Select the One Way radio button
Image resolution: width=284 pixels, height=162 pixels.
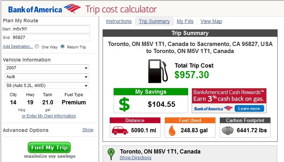(x=37, y=46)
